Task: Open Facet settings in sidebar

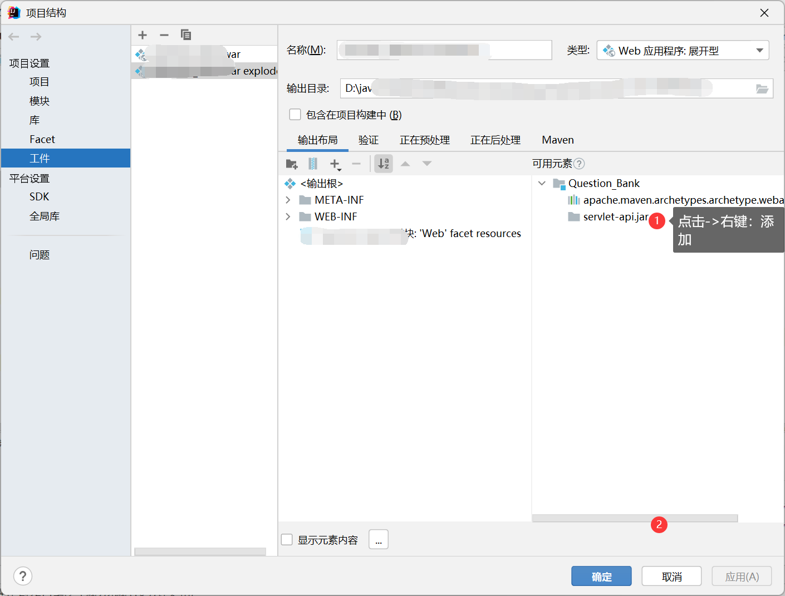Action: [42, 139]
